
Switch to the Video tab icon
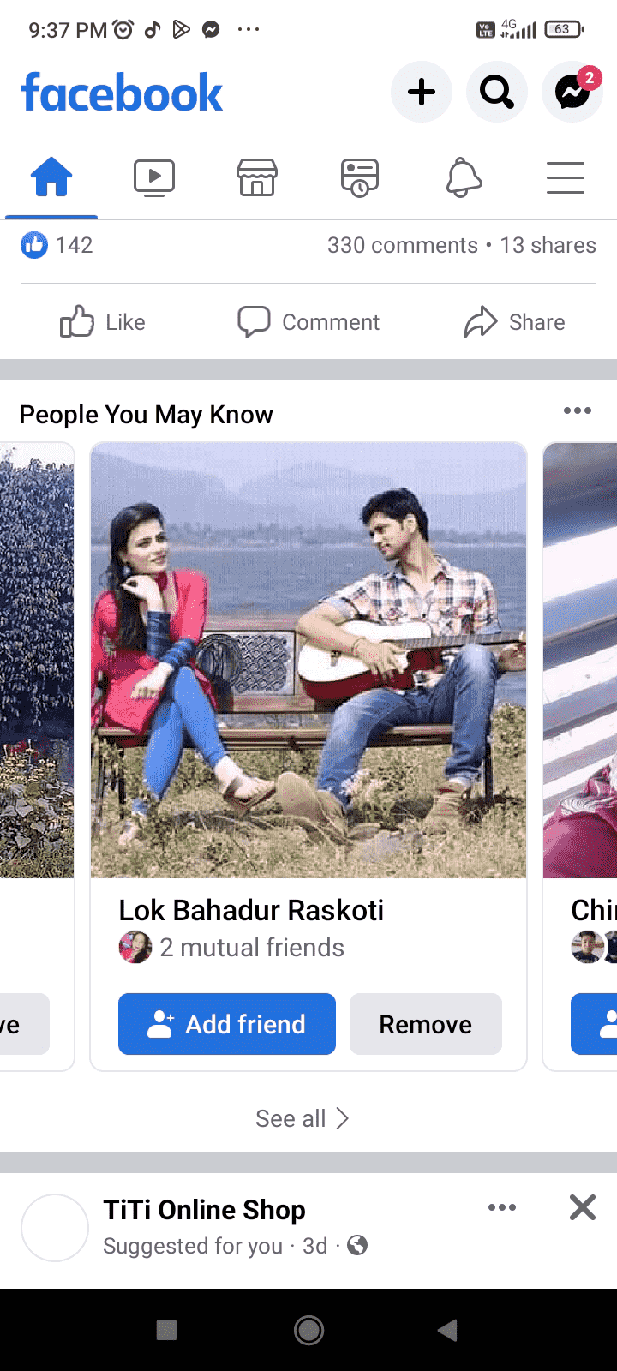coord(154,178)
